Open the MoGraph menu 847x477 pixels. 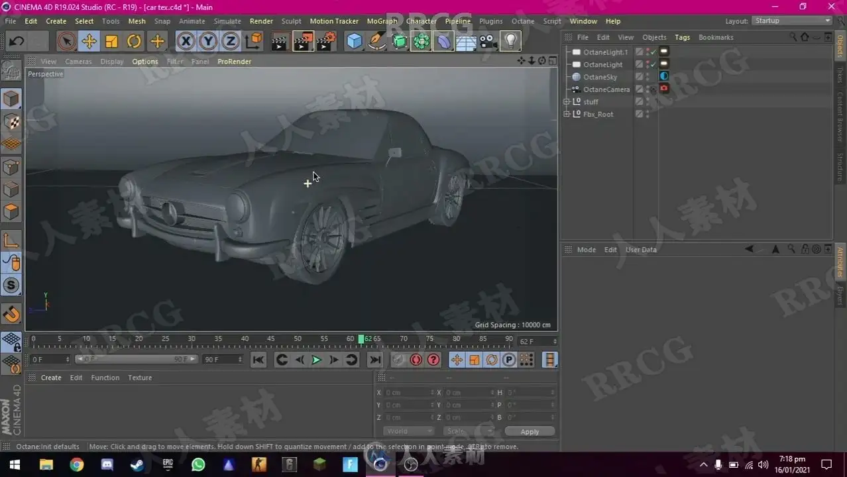pos(382,21)
